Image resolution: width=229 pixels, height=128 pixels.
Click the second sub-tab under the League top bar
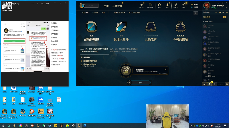point(95,13)
